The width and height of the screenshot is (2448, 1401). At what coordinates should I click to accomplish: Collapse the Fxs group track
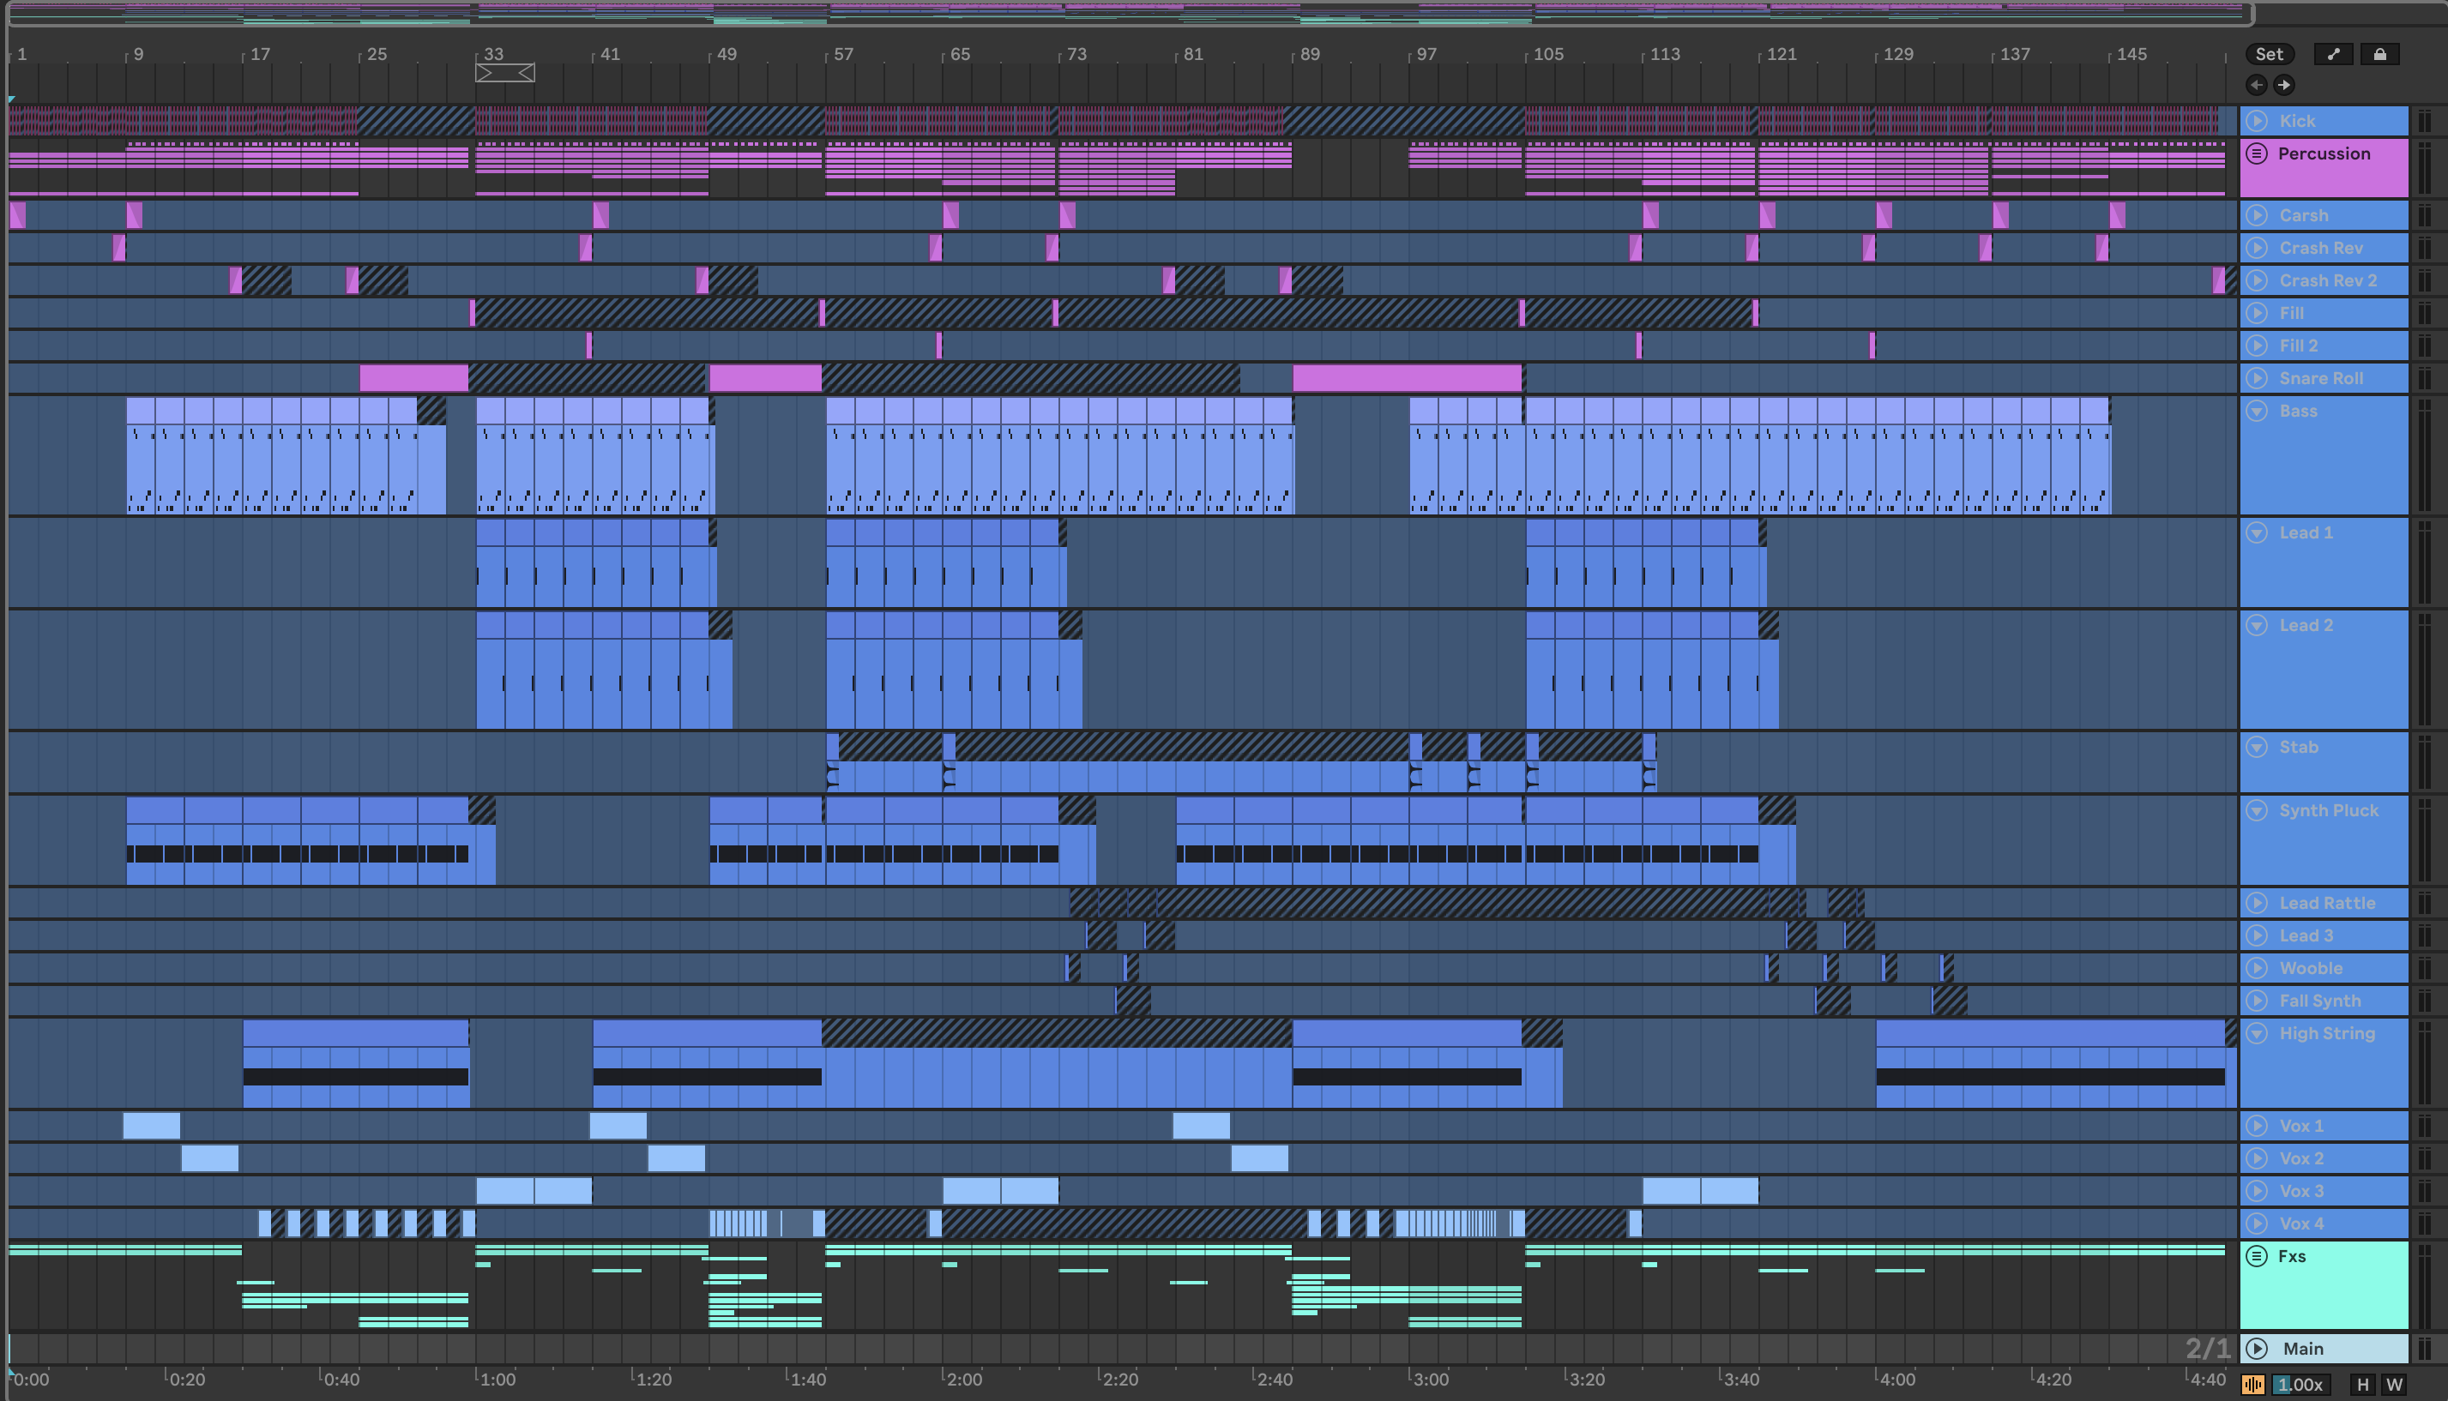[x=2258, y=1256]
